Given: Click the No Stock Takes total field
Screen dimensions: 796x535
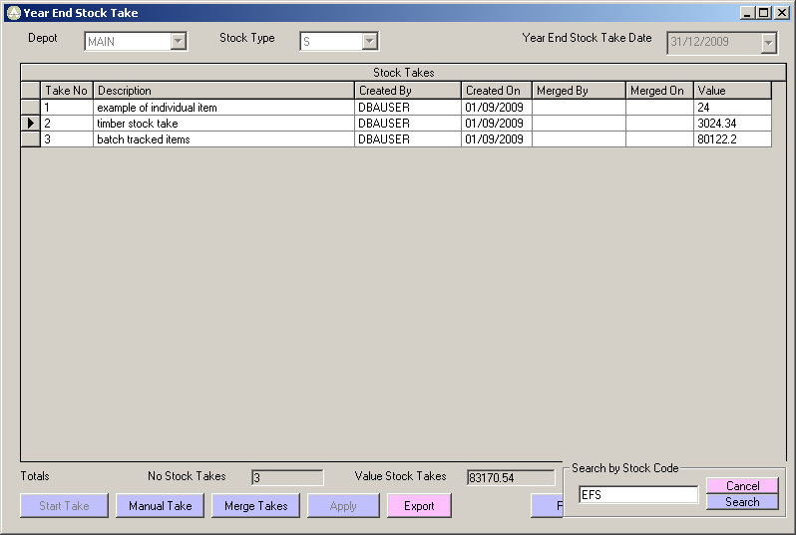Looking at the screenshot, I should [287, 477].
